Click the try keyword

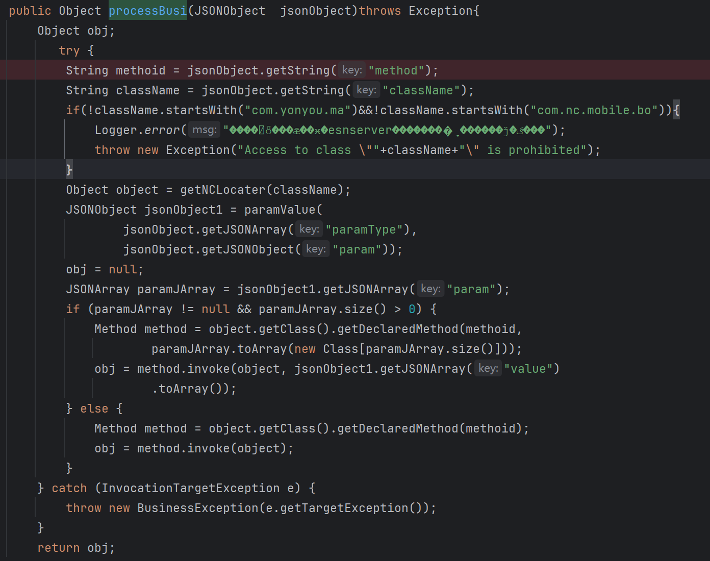point(69,50)
